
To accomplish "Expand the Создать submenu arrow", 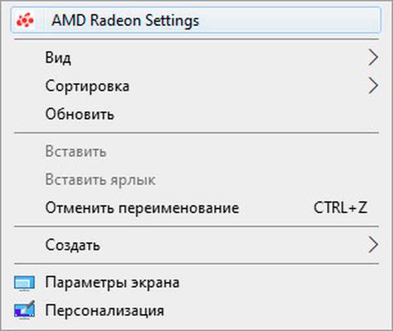I will [373, 245].
